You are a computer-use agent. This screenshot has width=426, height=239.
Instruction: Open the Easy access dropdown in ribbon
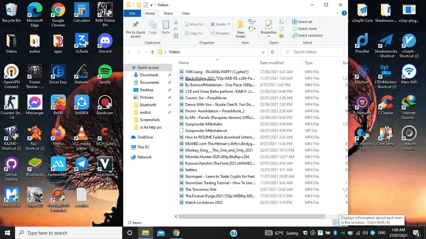coord(252,29)
